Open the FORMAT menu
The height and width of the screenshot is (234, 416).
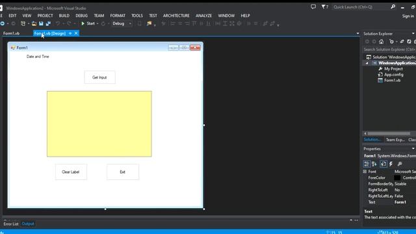pyautogui.click(x=118, y=16)
